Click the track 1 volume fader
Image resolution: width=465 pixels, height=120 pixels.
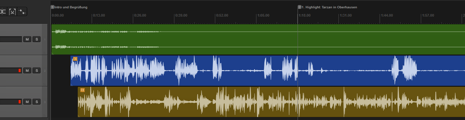tap(11, 40)
